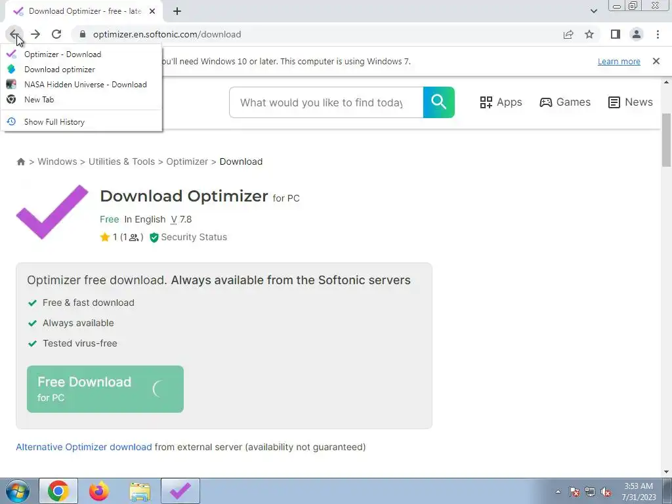Click the browser back arrow button
The image size is (672, 504).
click(x=14, y=34)
